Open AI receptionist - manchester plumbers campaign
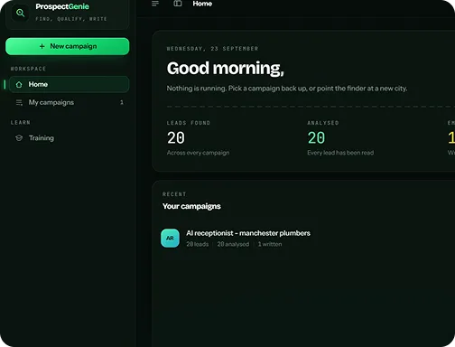Image resolution: width=455 pixels, height=347 pixels. coord(248,233)
